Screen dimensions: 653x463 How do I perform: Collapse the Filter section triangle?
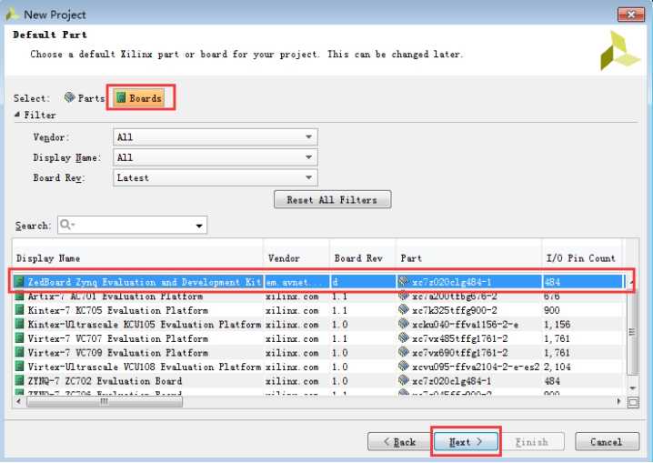coord(17,115)
